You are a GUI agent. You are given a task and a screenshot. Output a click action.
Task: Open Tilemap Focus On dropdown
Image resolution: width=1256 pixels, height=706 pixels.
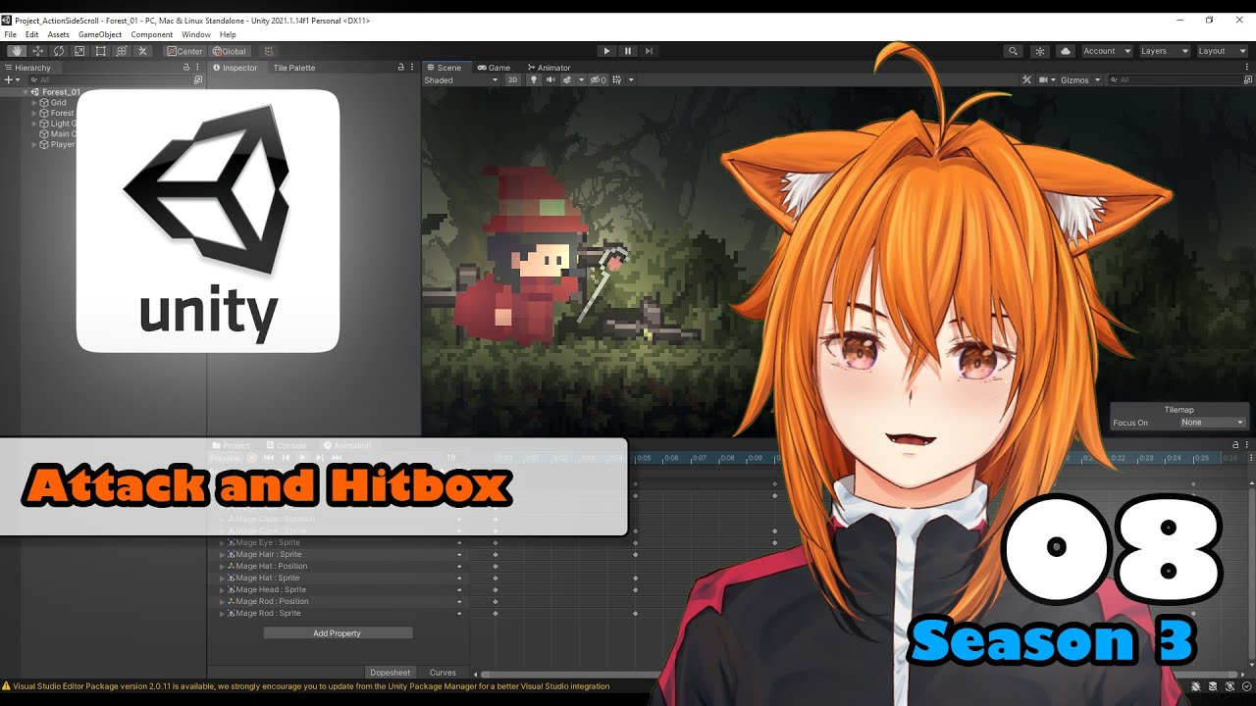point(1213,423)
